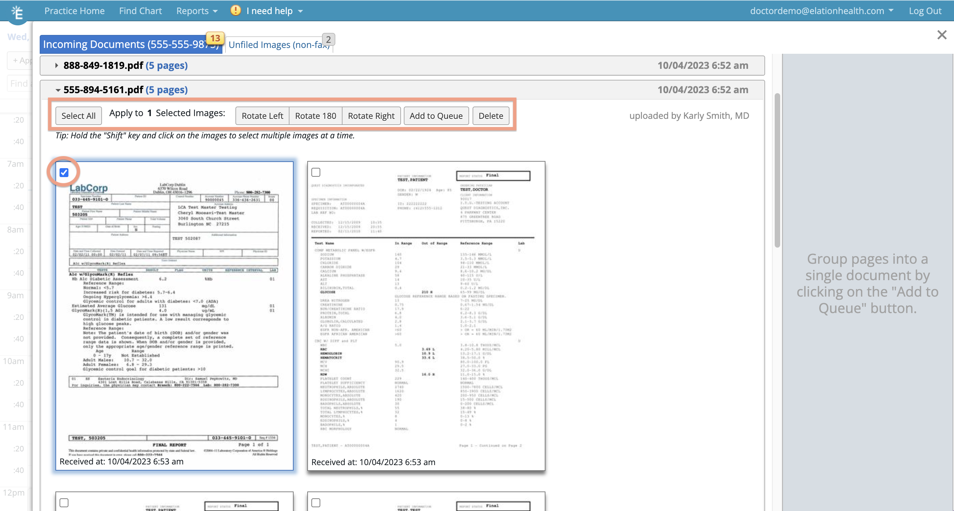This screenshot has width=954, height=511.
Task: Click Rotate Right button
Action: point(371,116)
